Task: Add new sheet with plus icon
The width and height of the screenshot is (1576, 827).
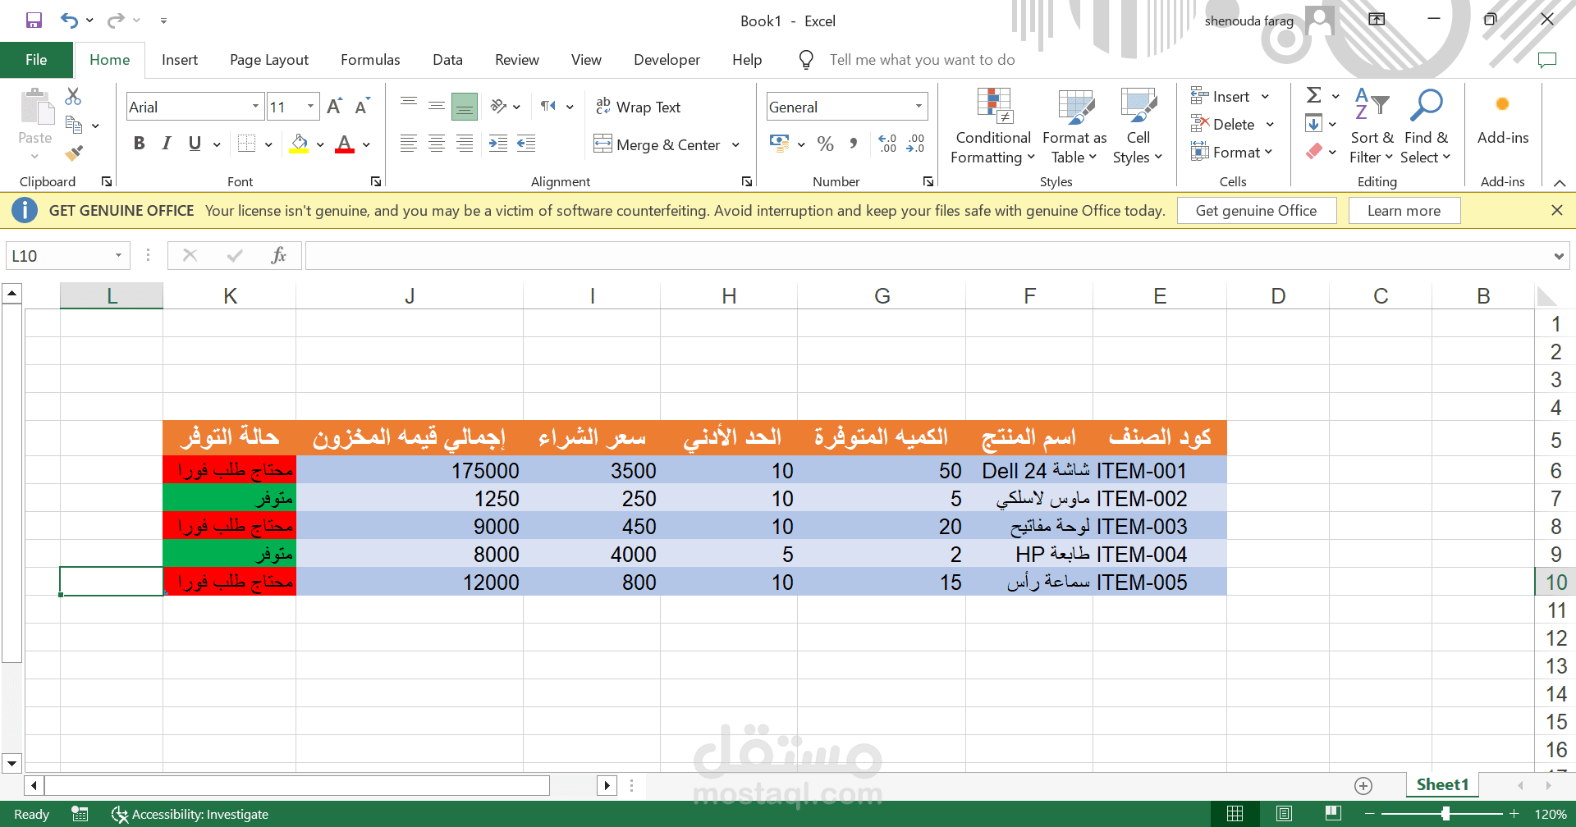Action: click(x=1363, y=786)
